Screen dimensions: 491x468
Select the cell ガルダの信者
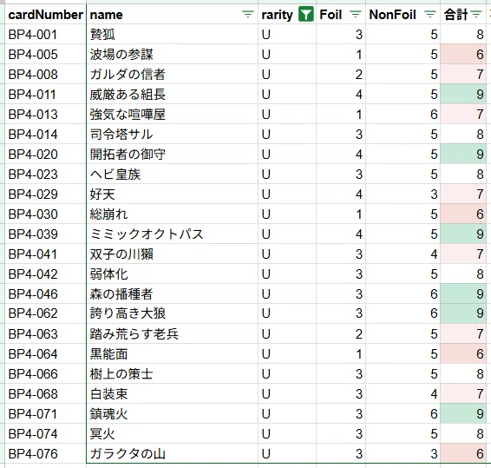click(x=172, y=75)
